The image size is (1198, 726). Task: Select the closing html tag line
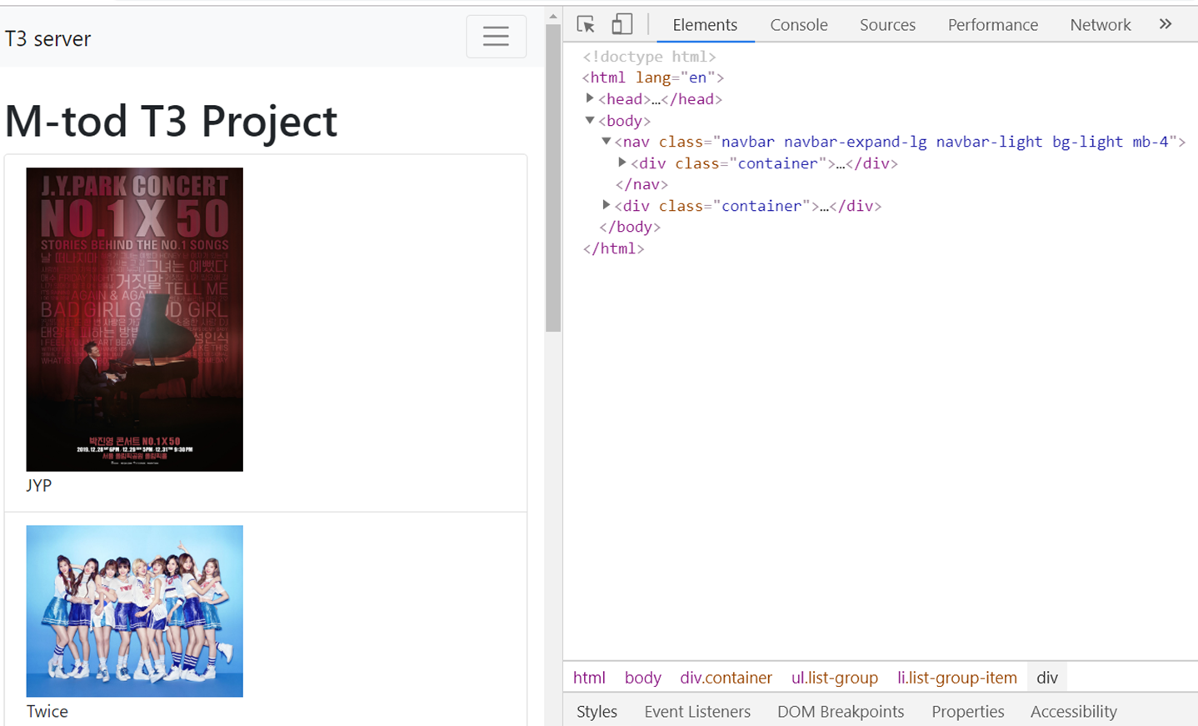[613, 248]
